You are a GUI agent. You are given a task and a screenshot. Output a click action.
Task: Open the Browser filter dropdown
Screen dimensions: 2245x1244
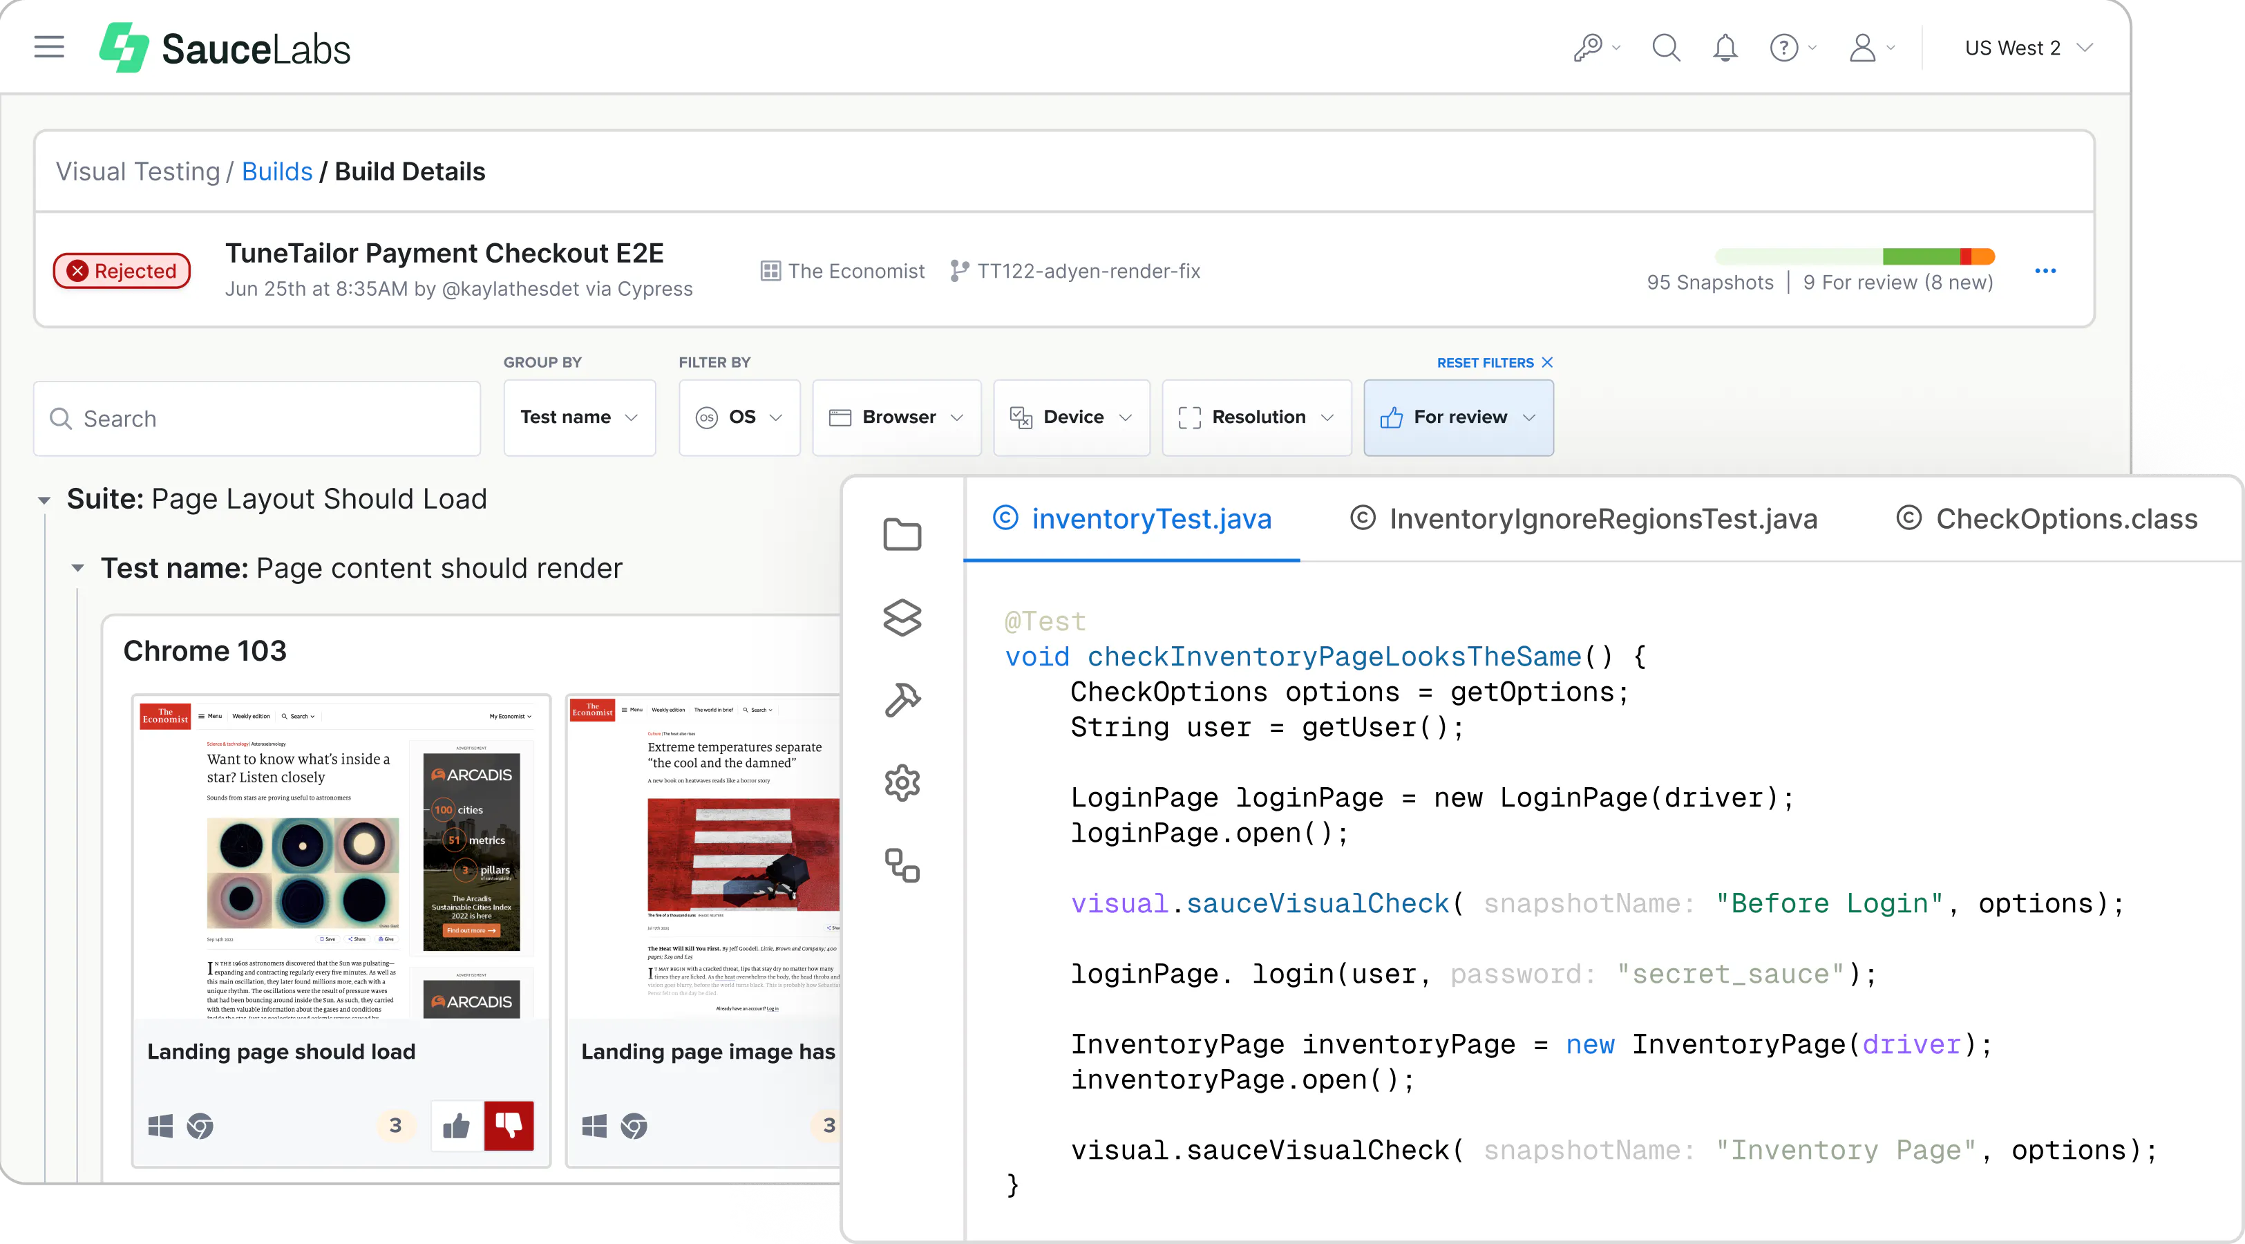896,417
